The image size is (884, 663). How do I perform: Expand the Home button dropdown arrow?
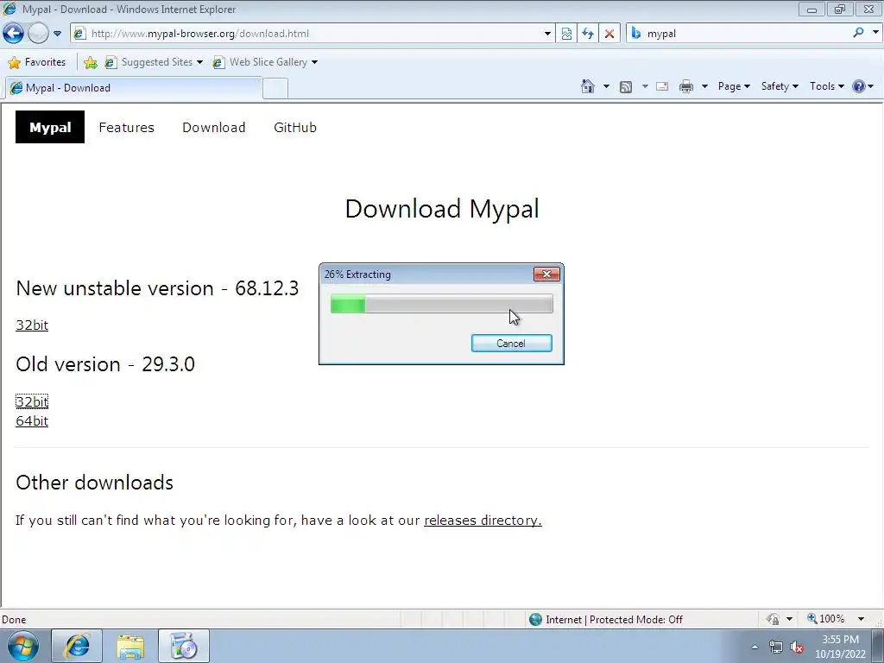pos(606,86)
